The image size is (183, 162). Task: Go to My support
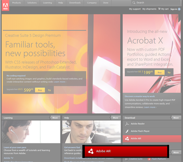tap(135, 9)
